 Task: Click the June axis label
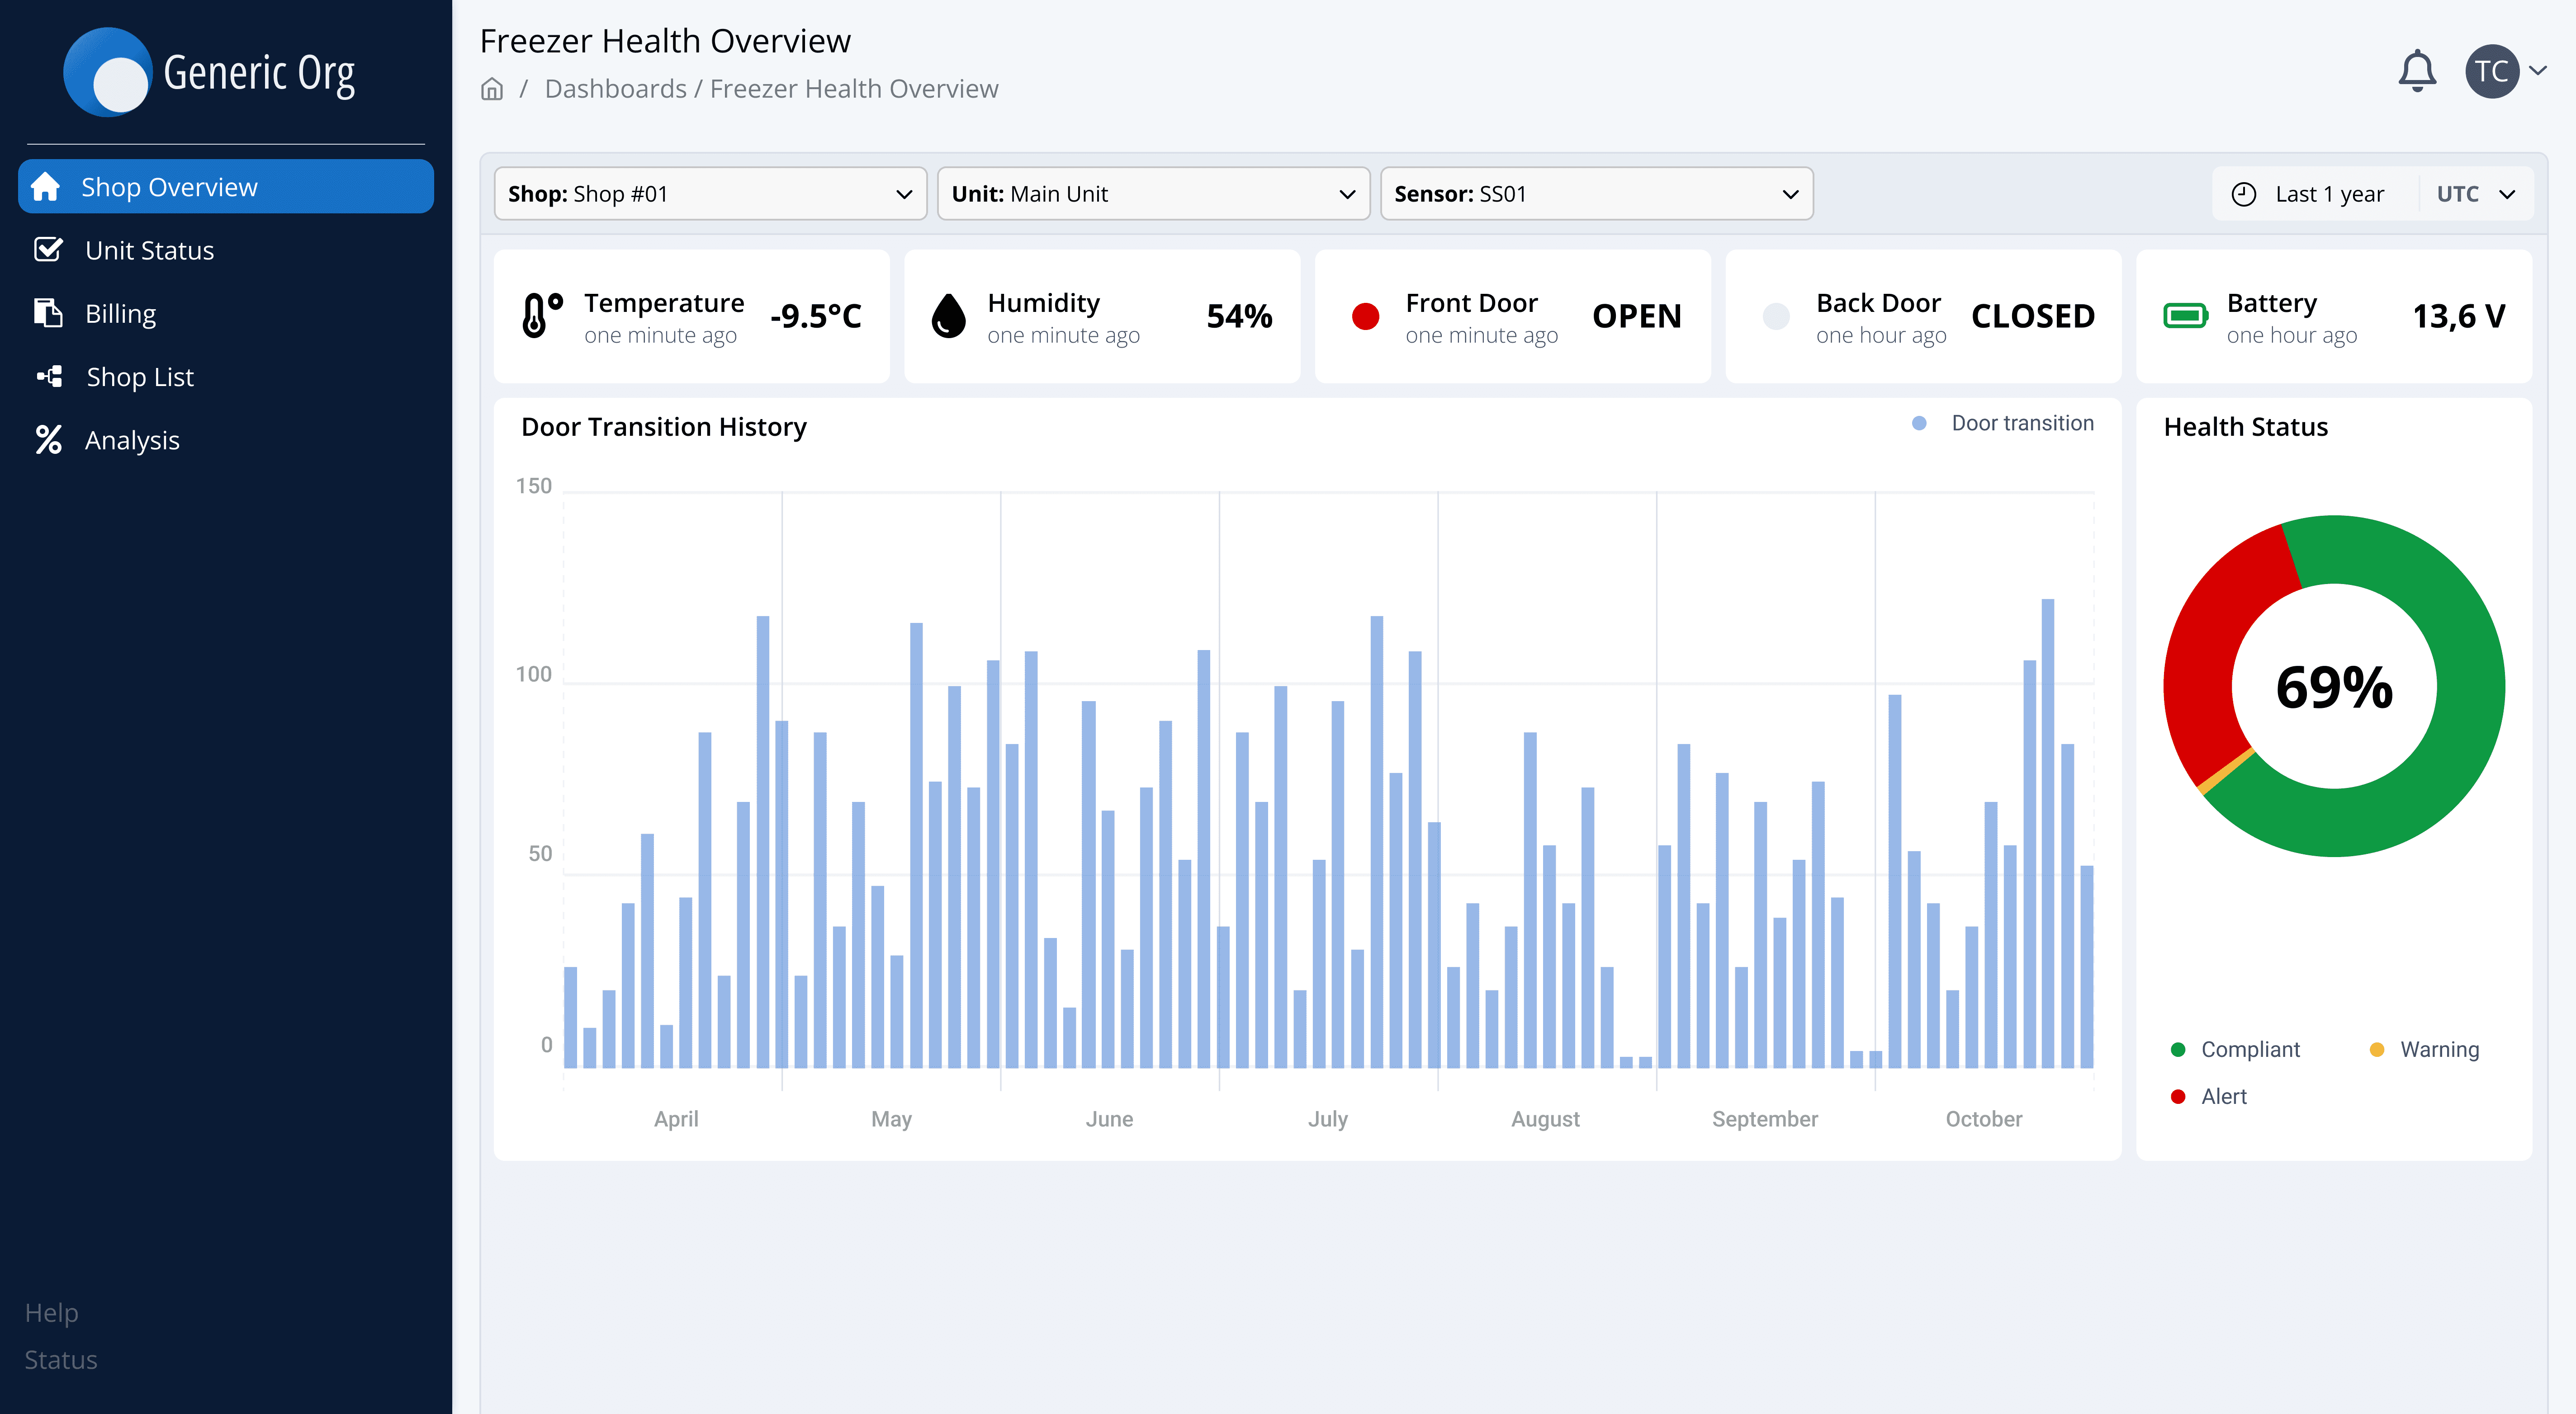coord(1109,1119)
